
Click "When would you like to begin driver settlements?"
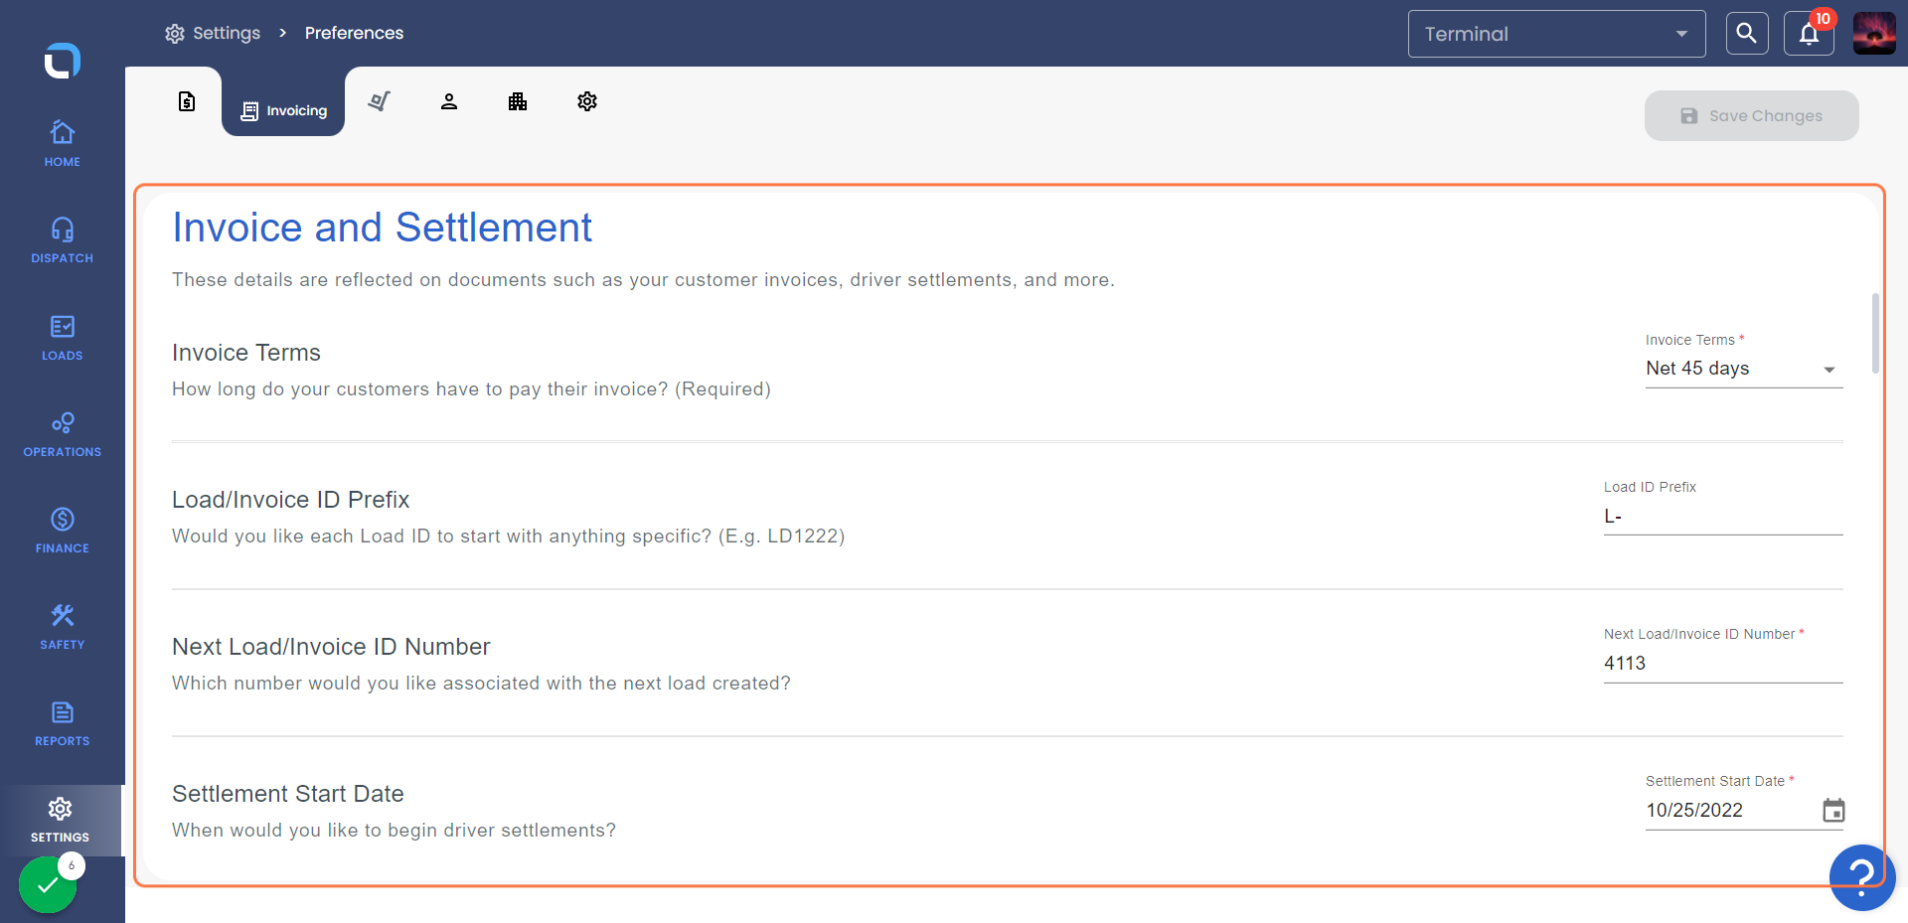394,831
